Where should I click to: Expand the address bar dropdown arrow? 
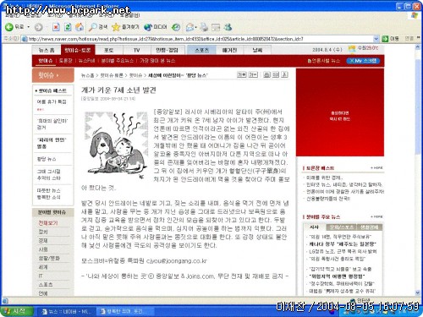point(376,39)
